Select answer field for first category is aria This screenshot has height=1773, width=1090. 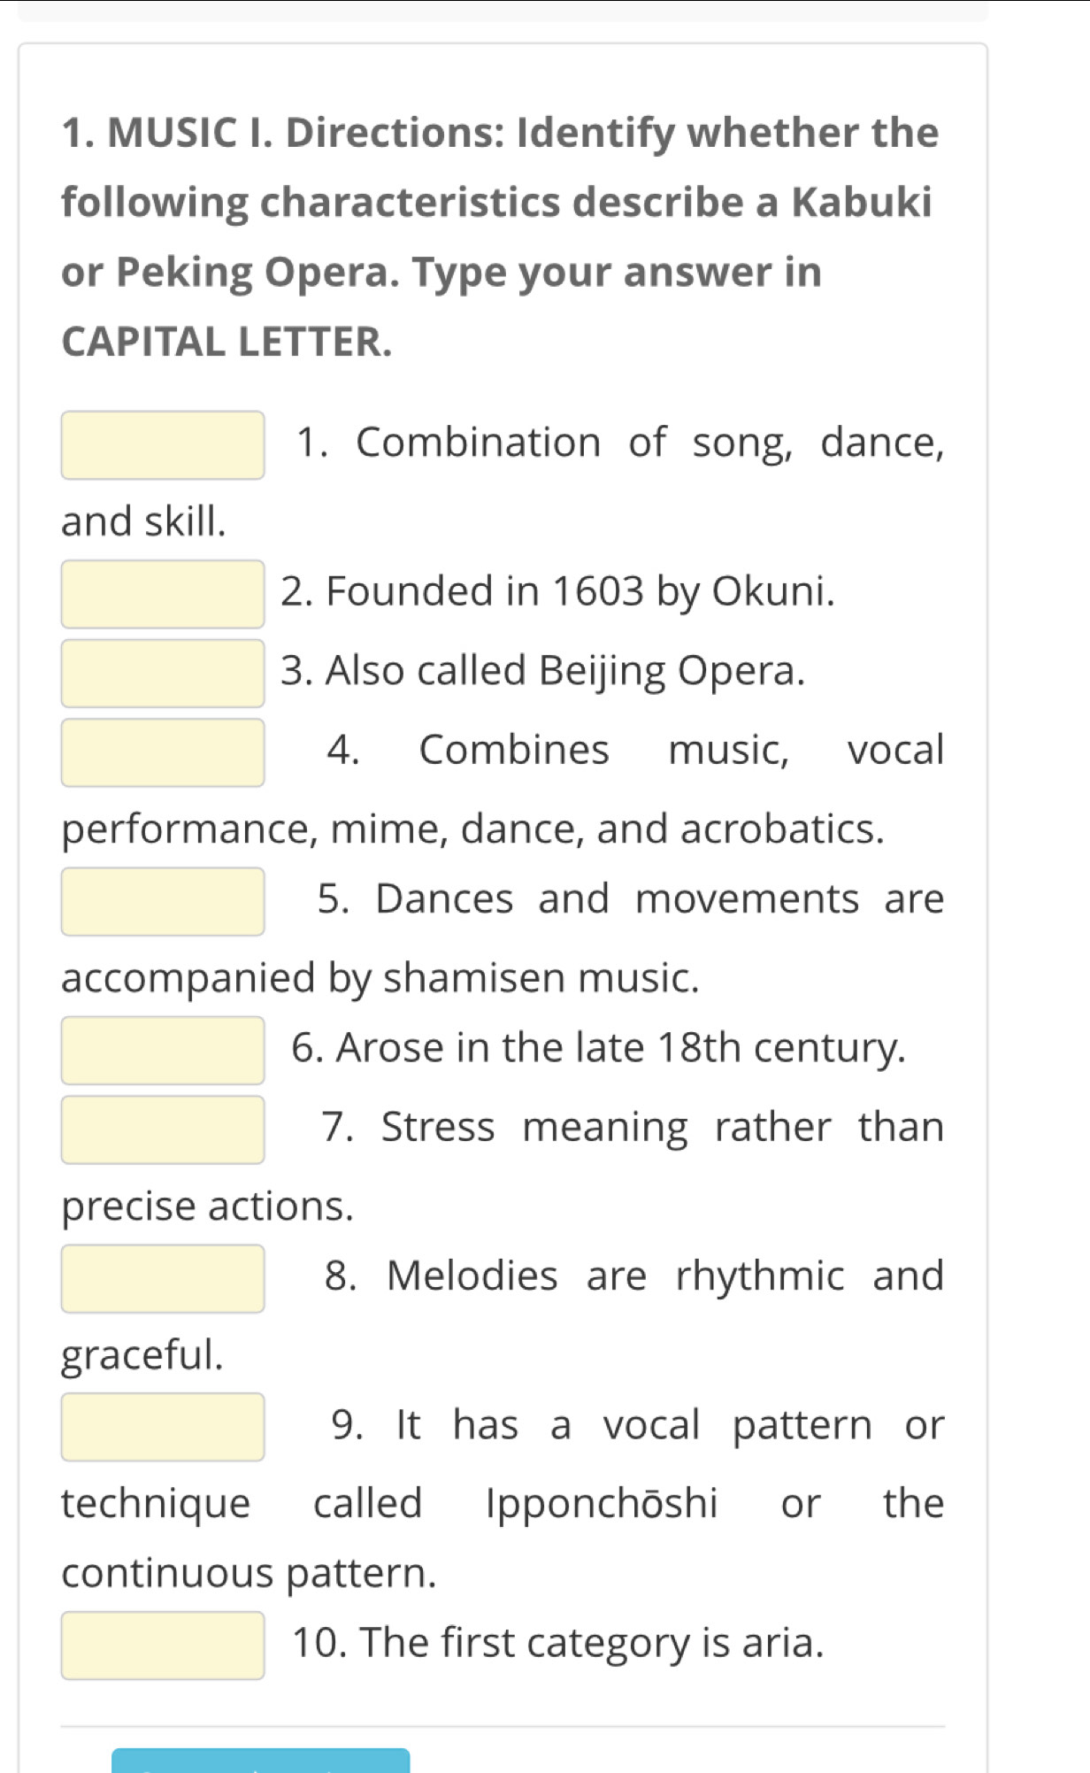tap(163, 1646)
